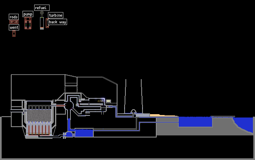Image resolution: width=255 pixels, height=160 pixels.
Task: Click the refuel label box
Action: click(42, 7)
